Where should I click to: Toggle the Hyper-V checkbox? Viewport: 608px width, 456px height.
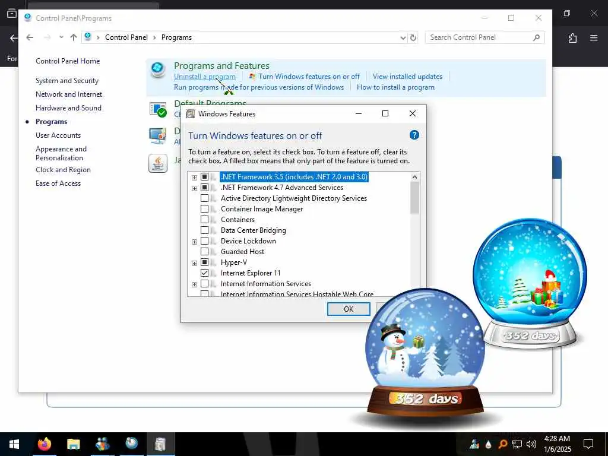coord(204,262)
